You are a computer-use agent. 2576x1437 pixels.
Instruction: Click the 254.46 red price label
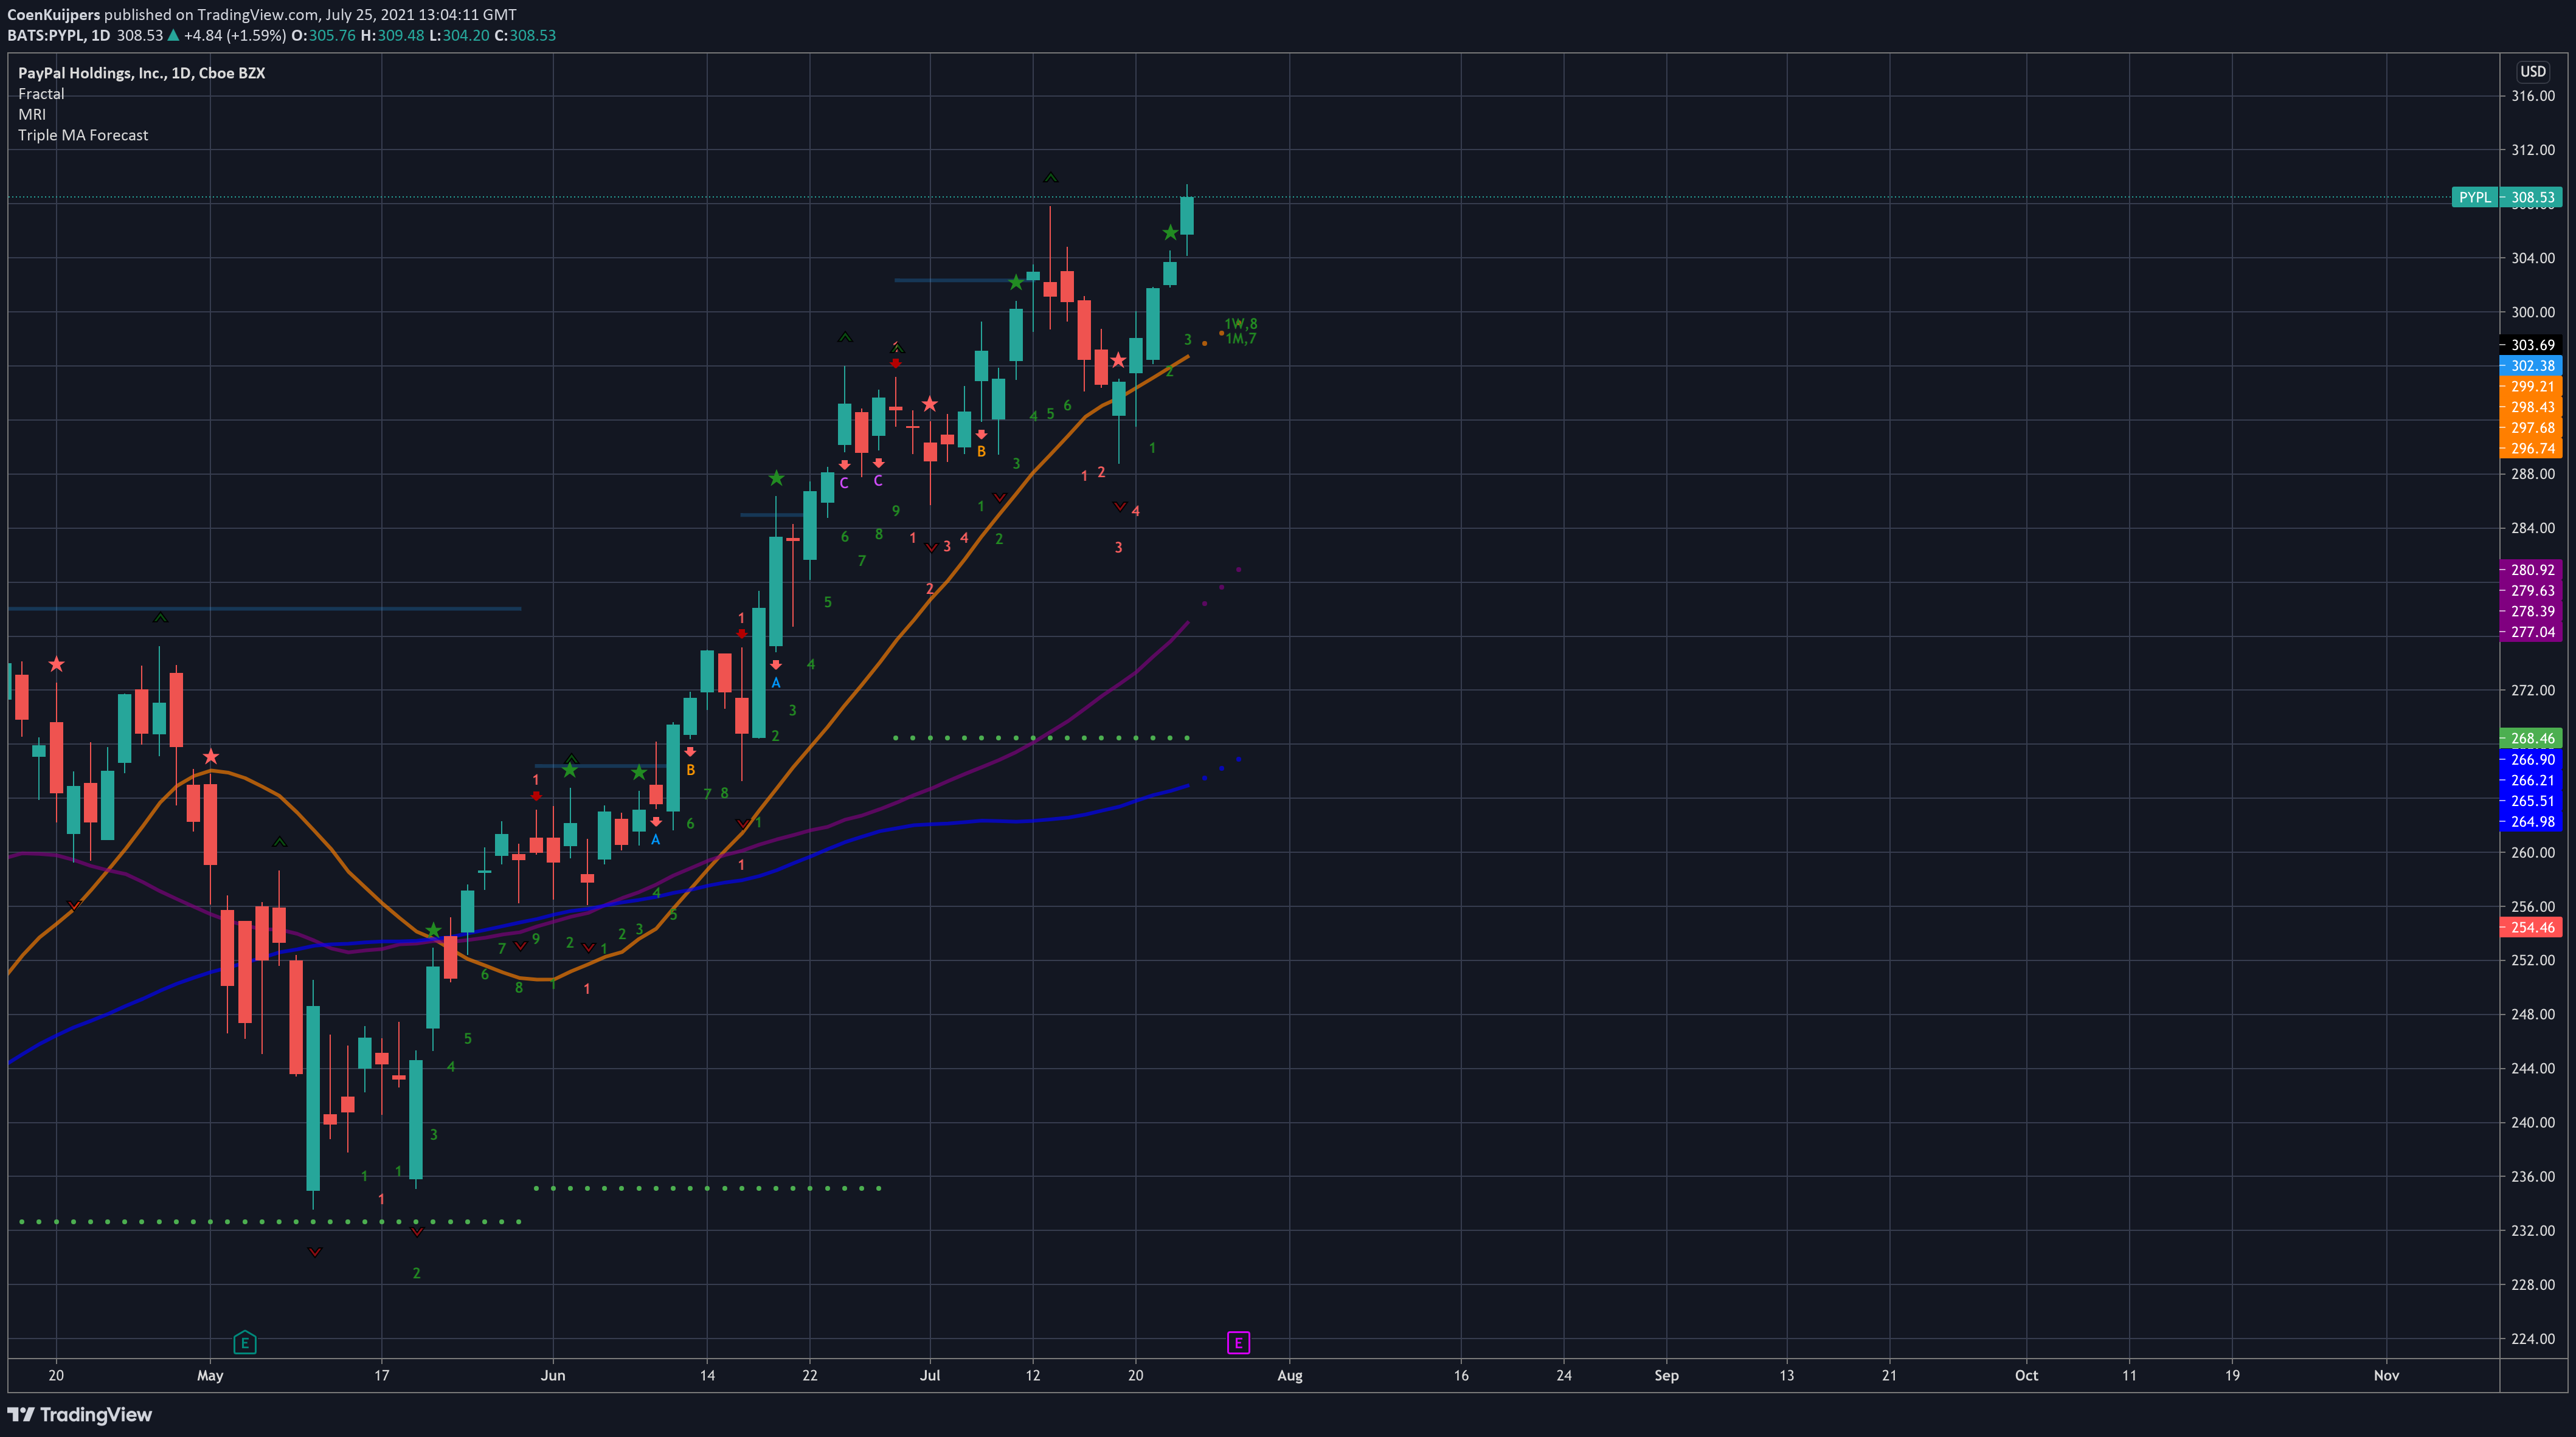pyautogui.click(x=2532, y=928)
